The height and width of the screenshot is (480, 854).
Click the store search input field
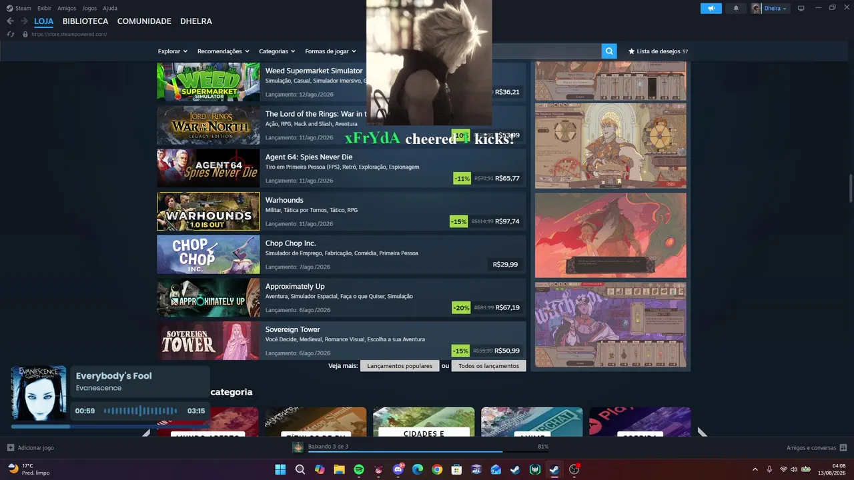point(546,51)
